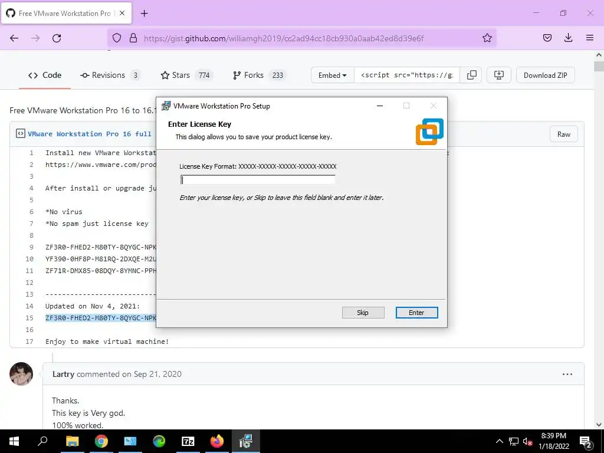Screen dimensions: 604x453
Task: Open the Lartry comment options ellipsis
Action: tap(567, 374)
